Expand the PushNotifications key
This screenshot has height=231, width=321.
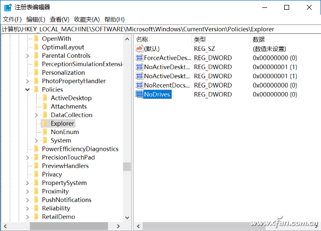27,200
